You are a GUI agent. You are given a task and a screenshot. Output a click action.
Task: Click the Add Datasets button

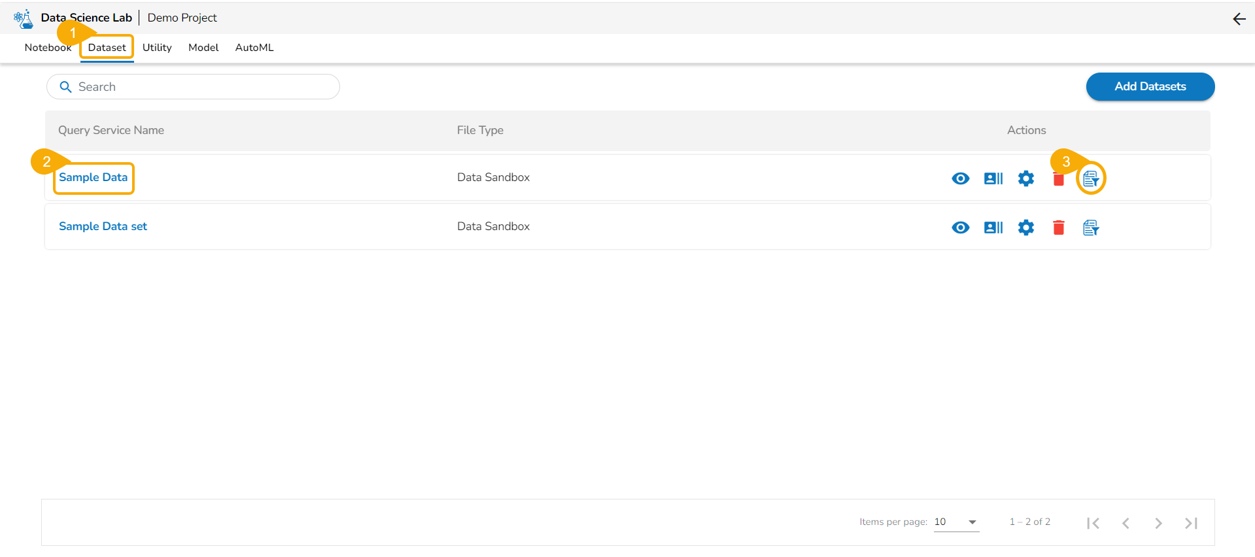(1150, 86)
